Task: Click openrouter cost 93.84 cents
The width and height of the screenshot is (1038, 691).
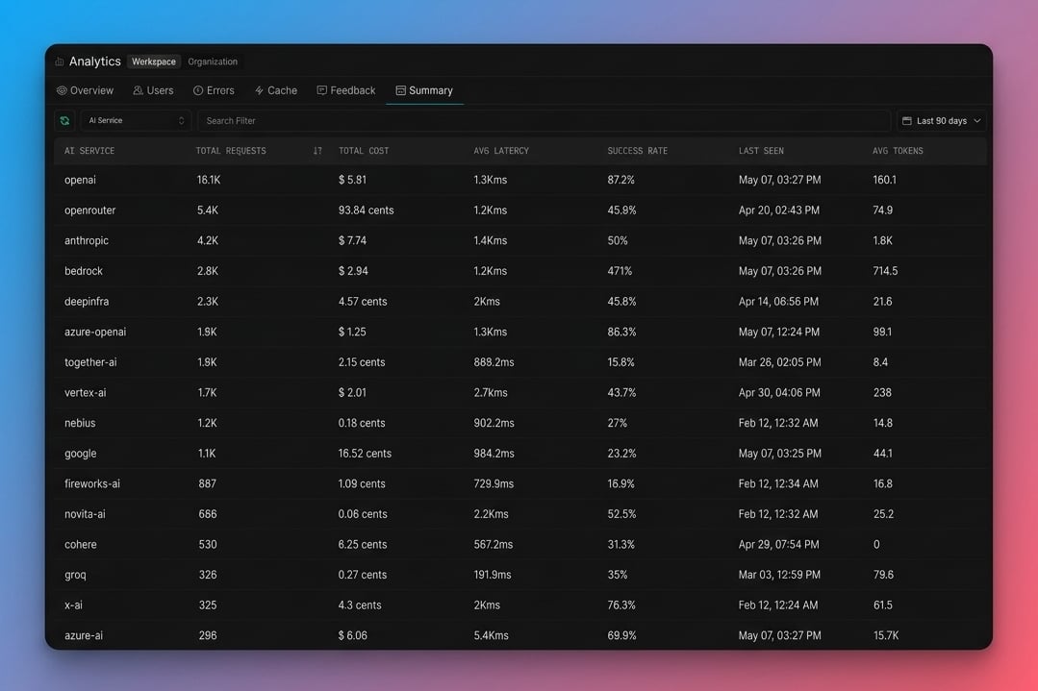Action: (367, 210)
